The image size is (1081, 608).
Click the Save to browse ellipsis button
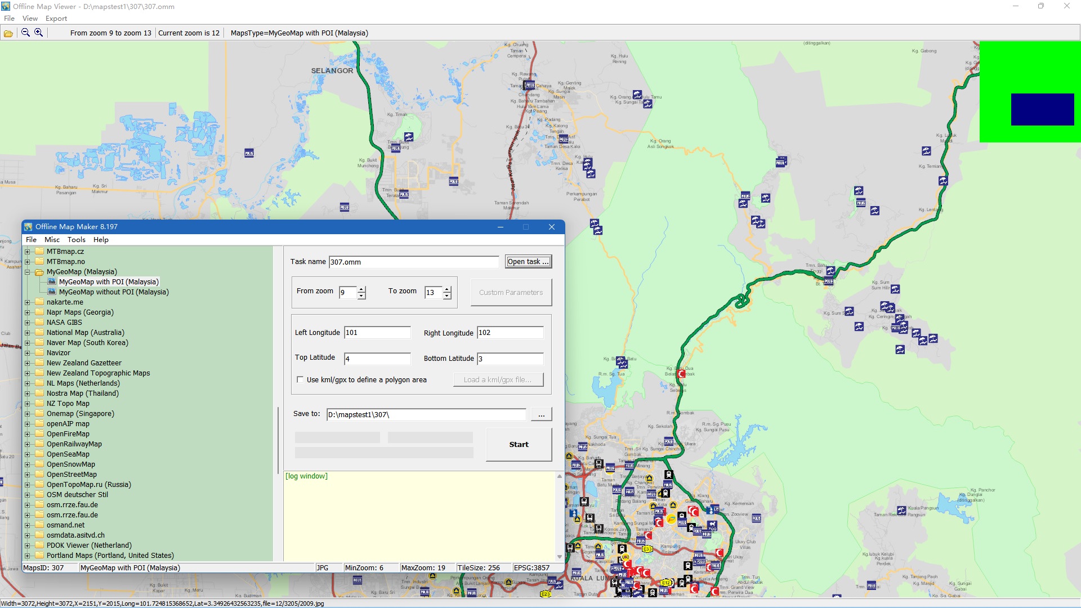coord(541,414)
